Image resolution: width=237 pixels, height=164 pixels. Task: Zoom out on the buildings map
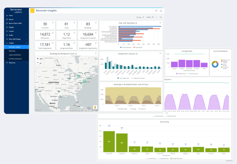coord(38,63)
